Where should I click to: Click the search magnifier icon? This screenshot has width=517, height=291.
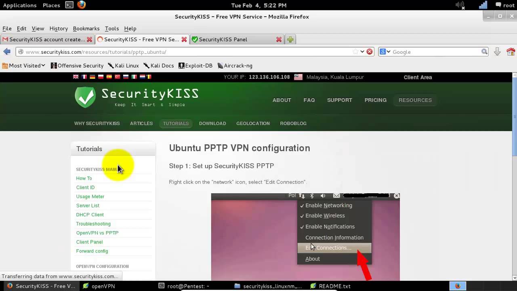coord(484,52)
